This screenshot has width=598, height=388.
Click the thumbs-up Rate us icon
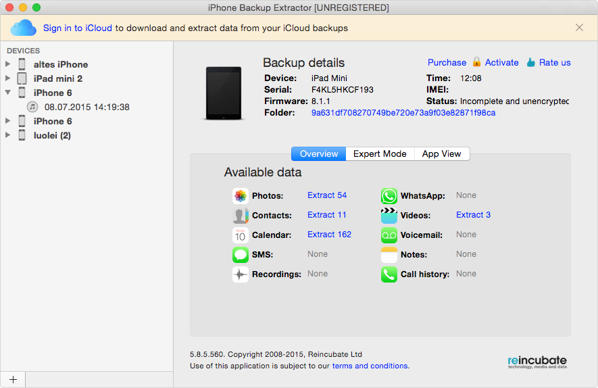point(531,62)
